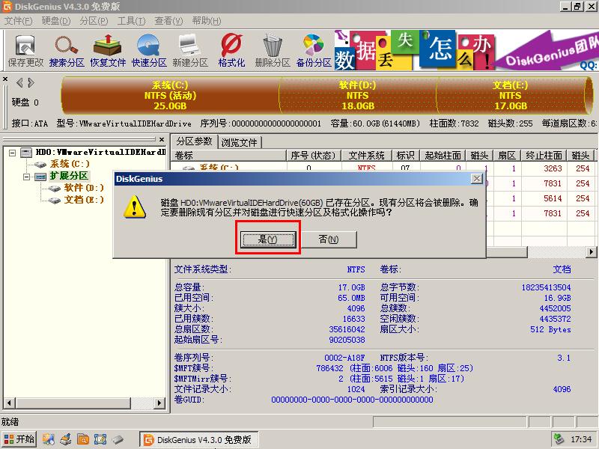
Task: Go to the next disk with right arrow
Action: [x=31, y=82]
